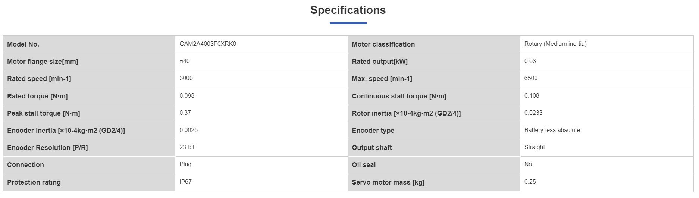Select the max speed value 6500

tap(531, 78)
